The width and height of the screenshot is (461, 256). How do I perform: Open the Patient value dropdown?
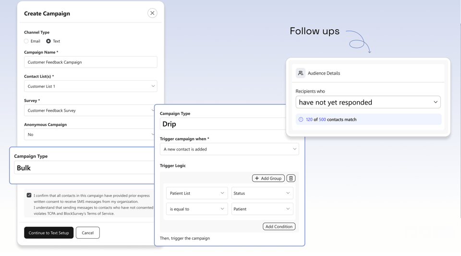262,209
